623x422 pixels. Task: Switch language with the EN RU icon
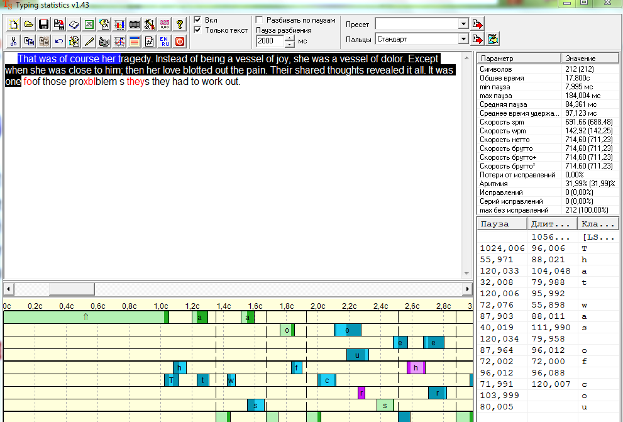[165, 41]
